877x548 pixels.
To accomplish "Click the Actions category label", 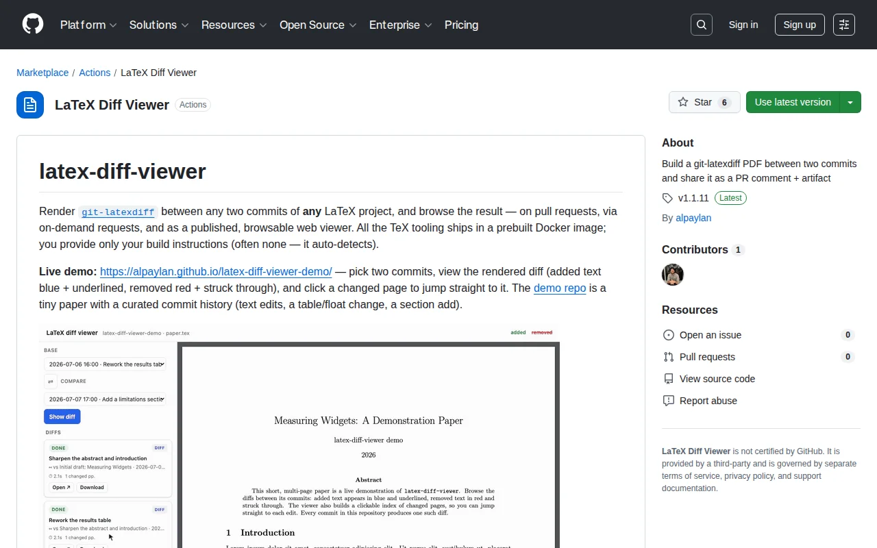I will pos(193,105).
